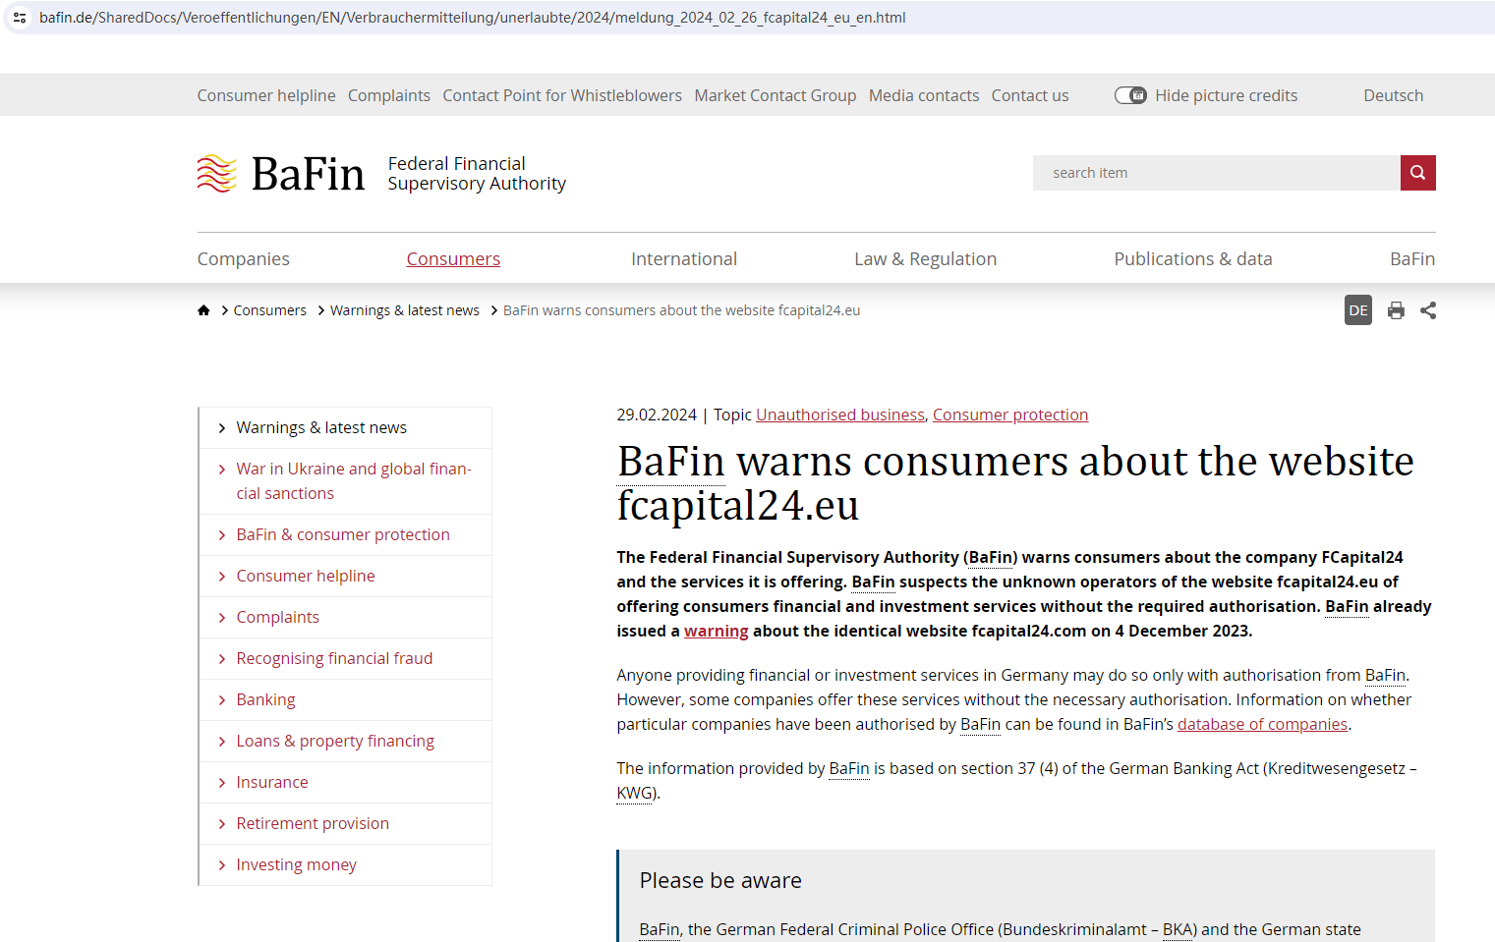Open Banking sidebar item

265,699
